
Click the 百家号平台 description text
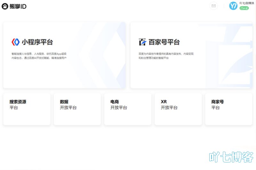[166, 56]
